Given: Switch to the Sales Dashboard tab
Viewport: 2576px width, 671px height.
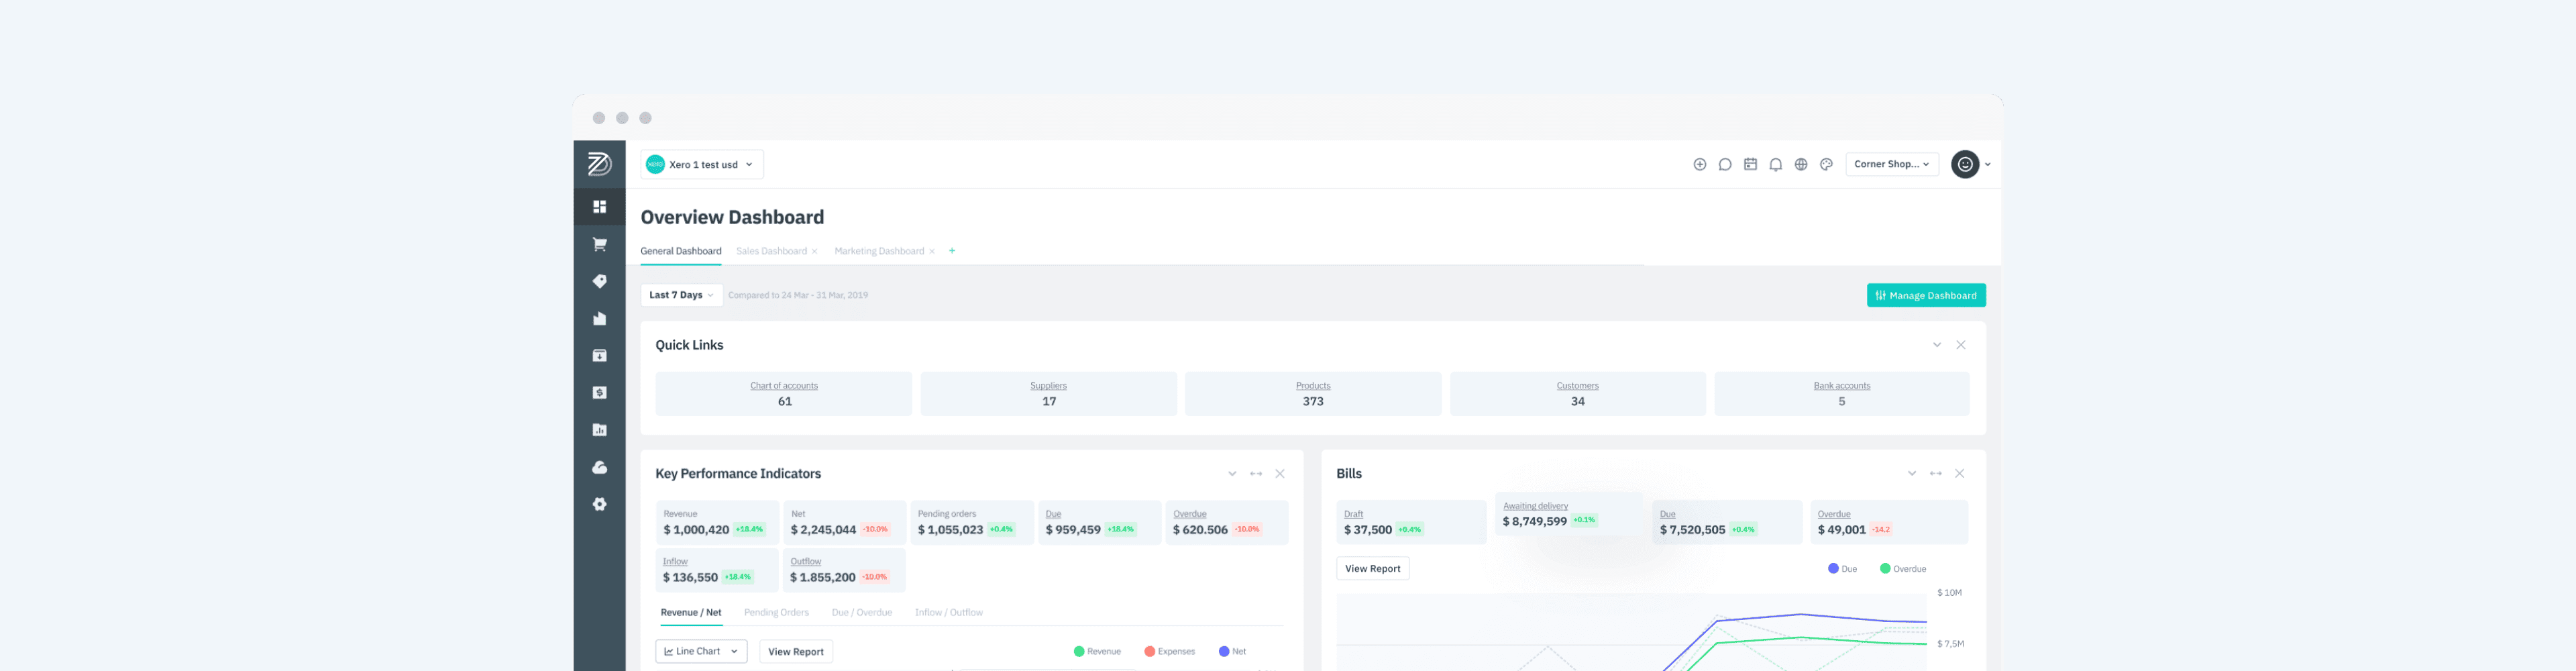Looking at the screenshot, I should (x=771, y=251).
